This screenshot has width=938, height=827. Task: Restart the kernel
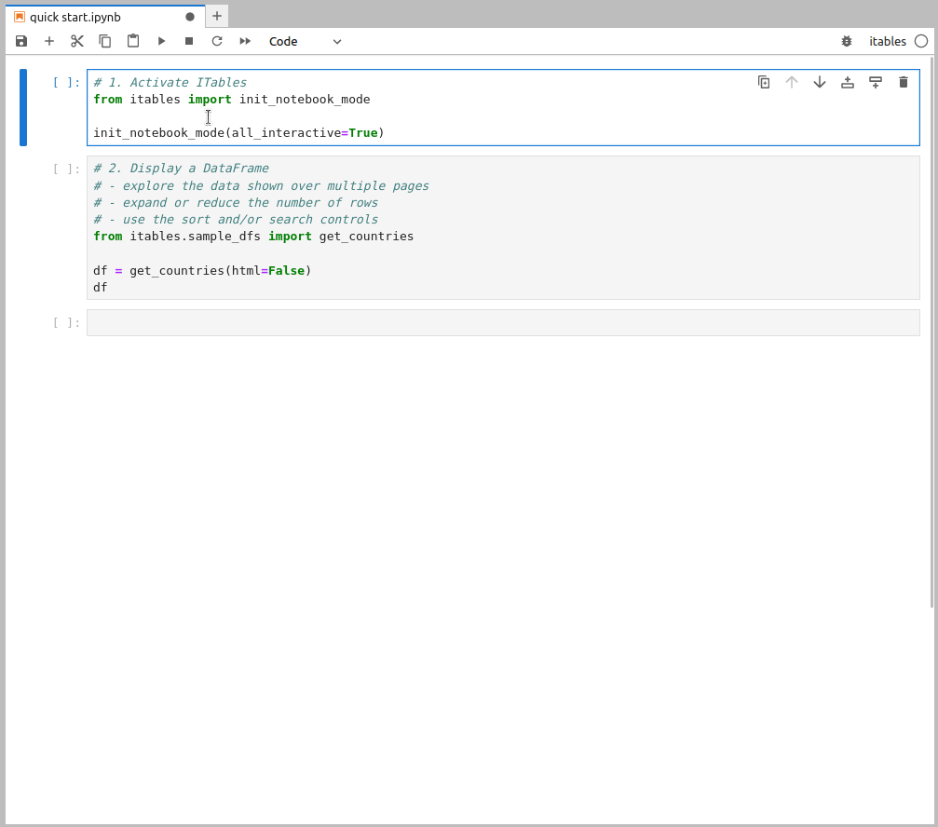[215, 41]
